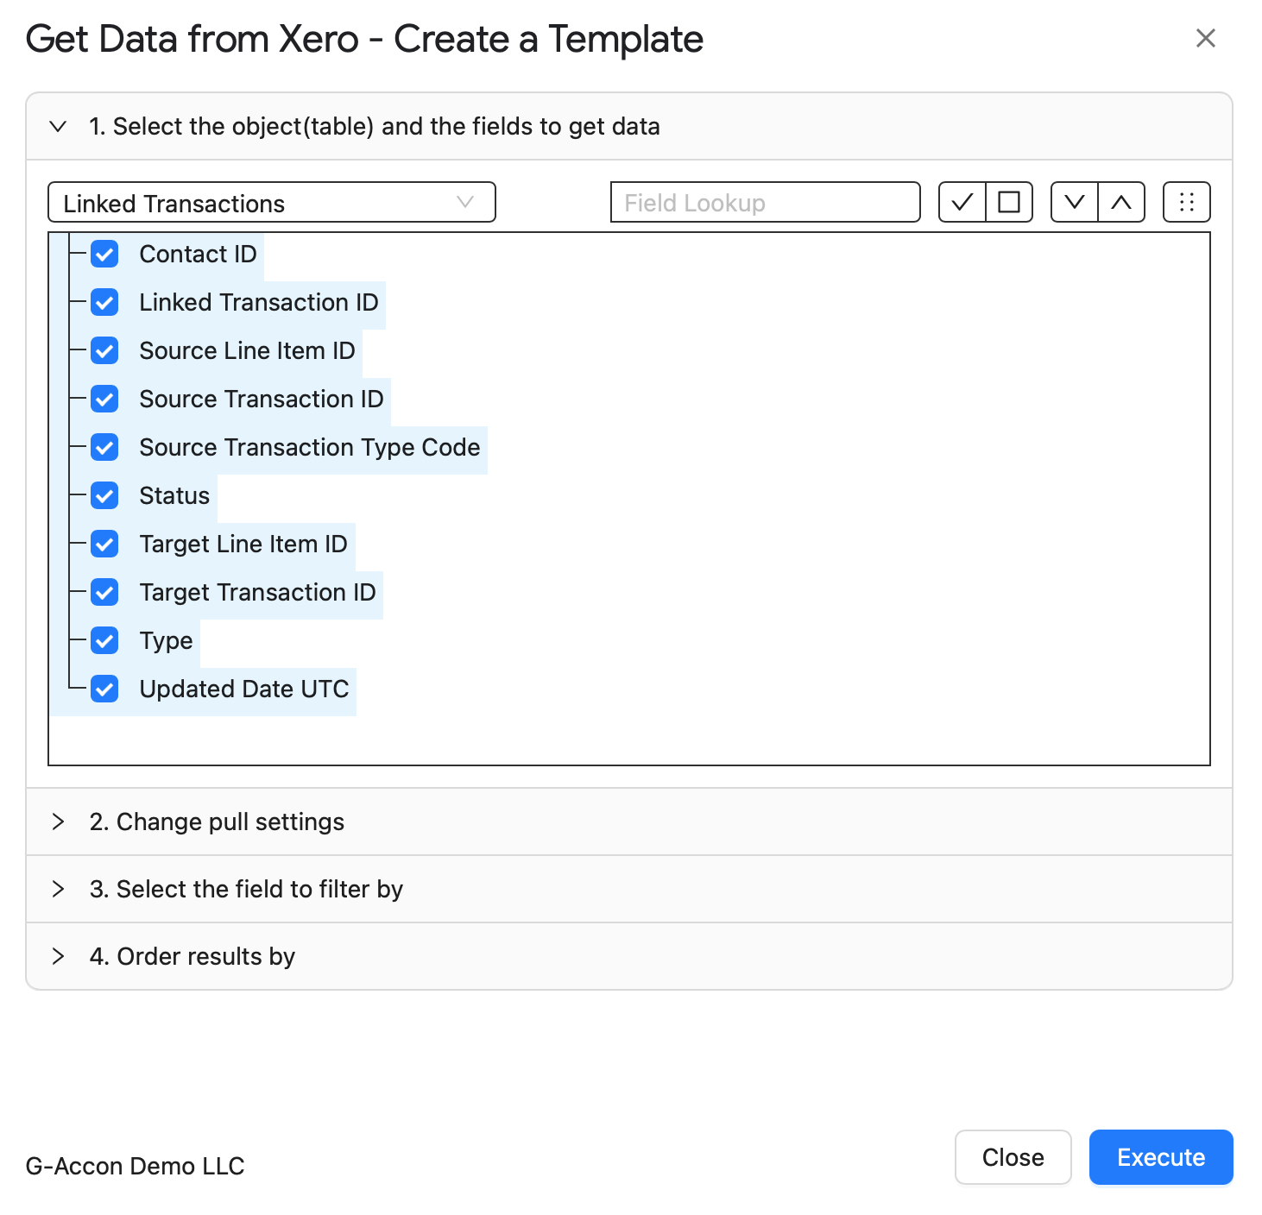Screen dimensions: 1262x1215
Task: Toggle the Source Transaction ID checkbox
Action: 104,399
